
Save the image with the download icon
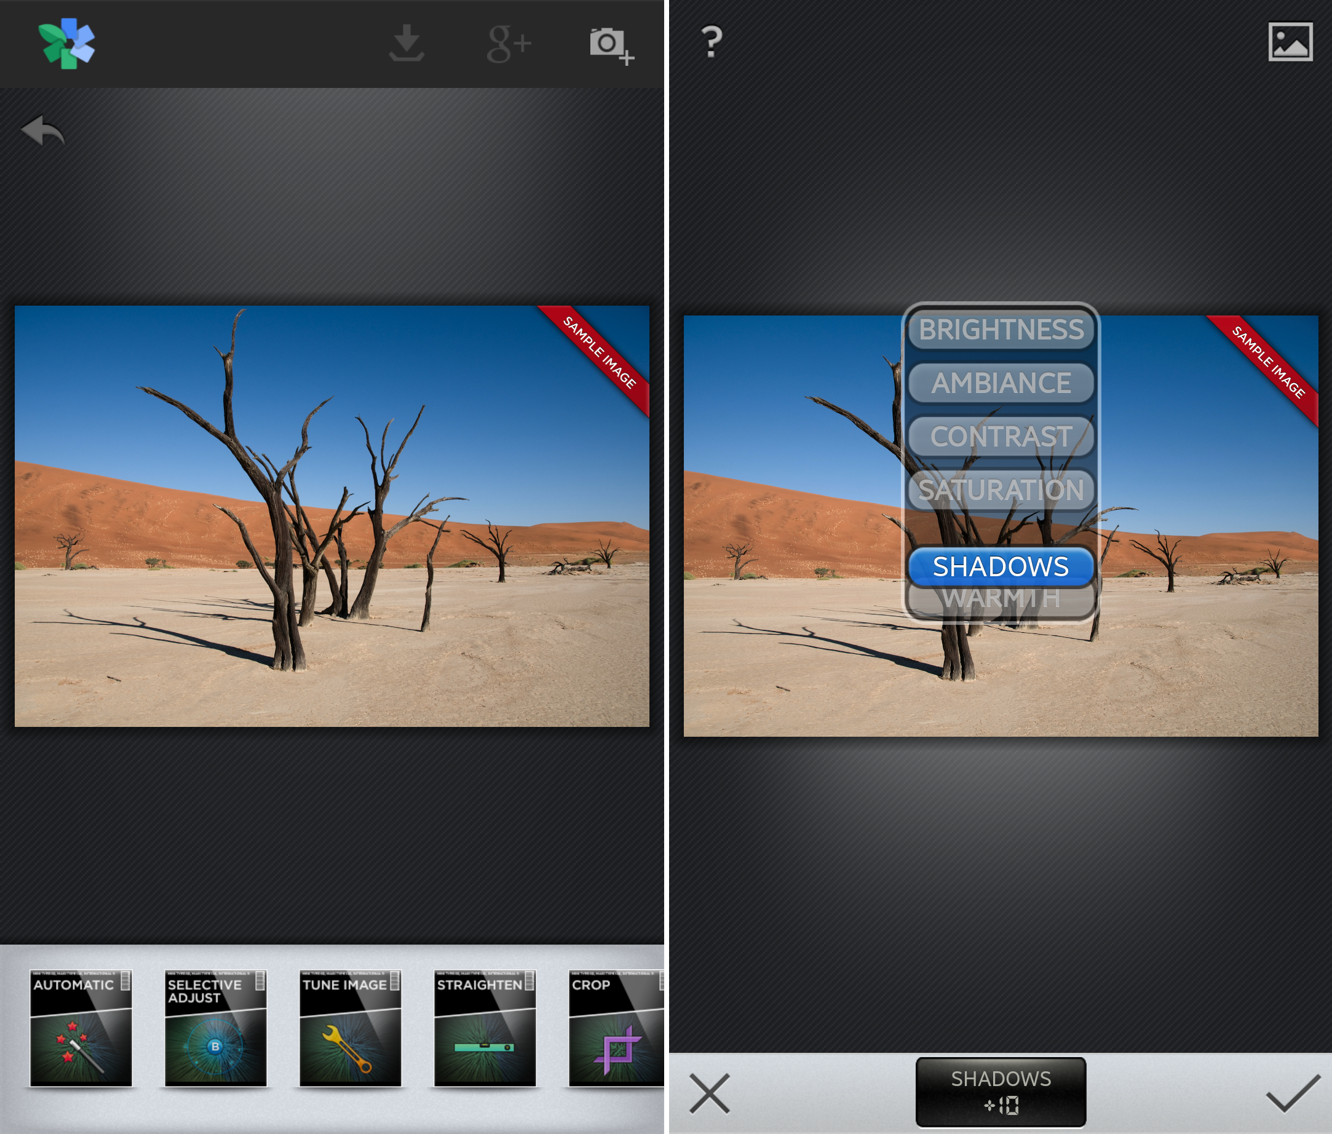point(406,44)
